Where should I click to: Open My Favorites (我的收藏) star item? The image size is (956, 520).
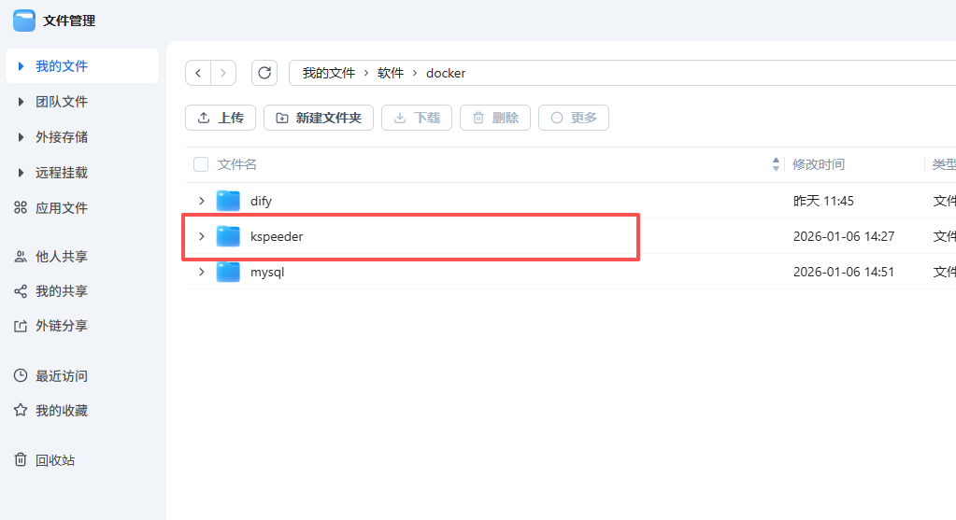click(61, 411)
